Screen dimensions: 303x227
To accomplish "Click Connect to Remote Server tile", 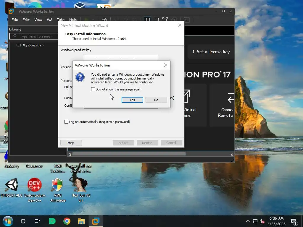I will (x=222, y=105).
